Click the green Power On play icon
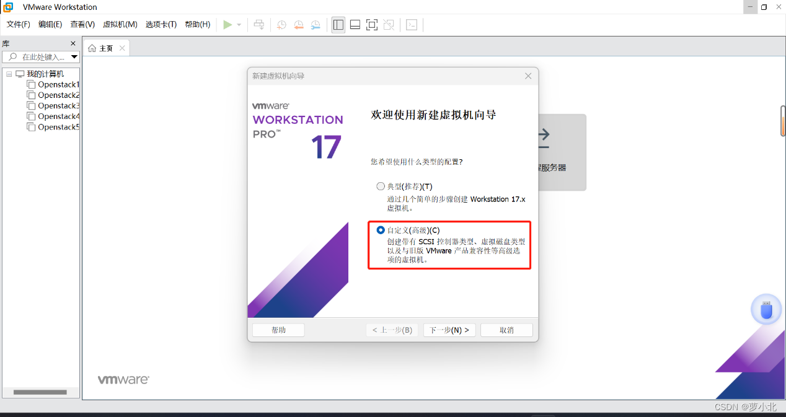Image resolution: width=786 pixels, height=417 pixels. 227,25
